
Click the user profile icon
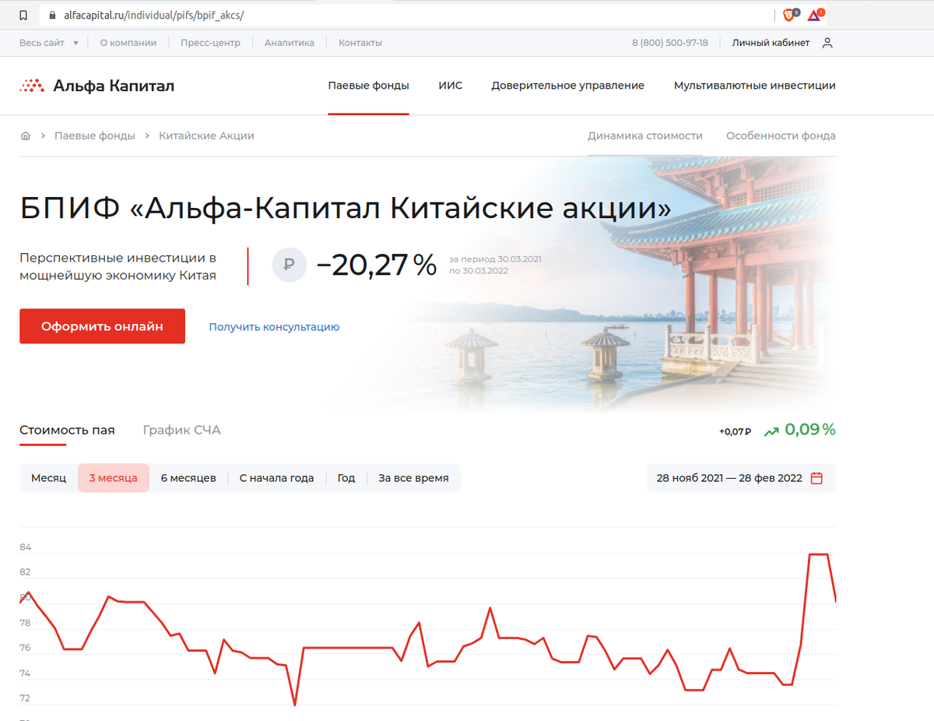click(x=827, y=43)
